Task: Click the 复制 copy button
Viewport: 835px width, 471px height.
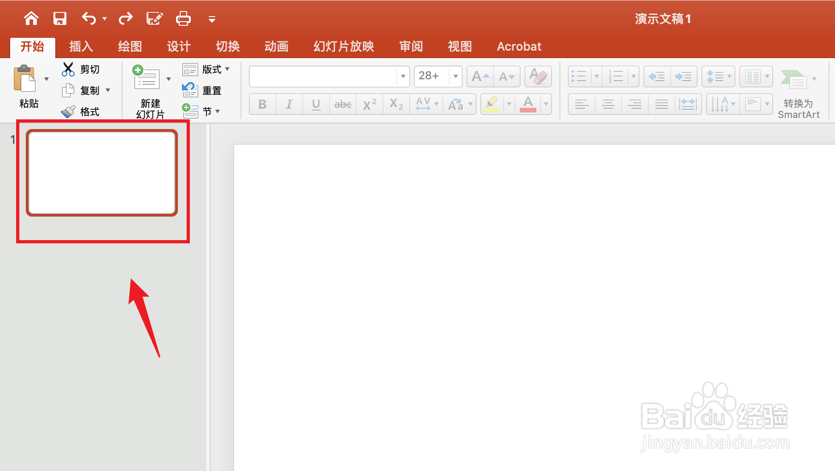Action: (x=81, y=90)
